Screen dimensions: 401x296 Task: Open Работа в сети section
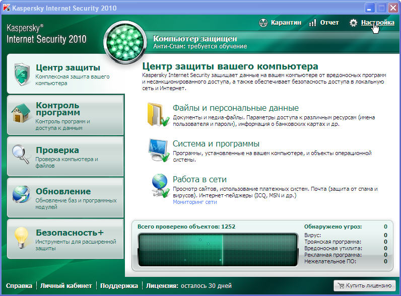(x=199, y=179)
